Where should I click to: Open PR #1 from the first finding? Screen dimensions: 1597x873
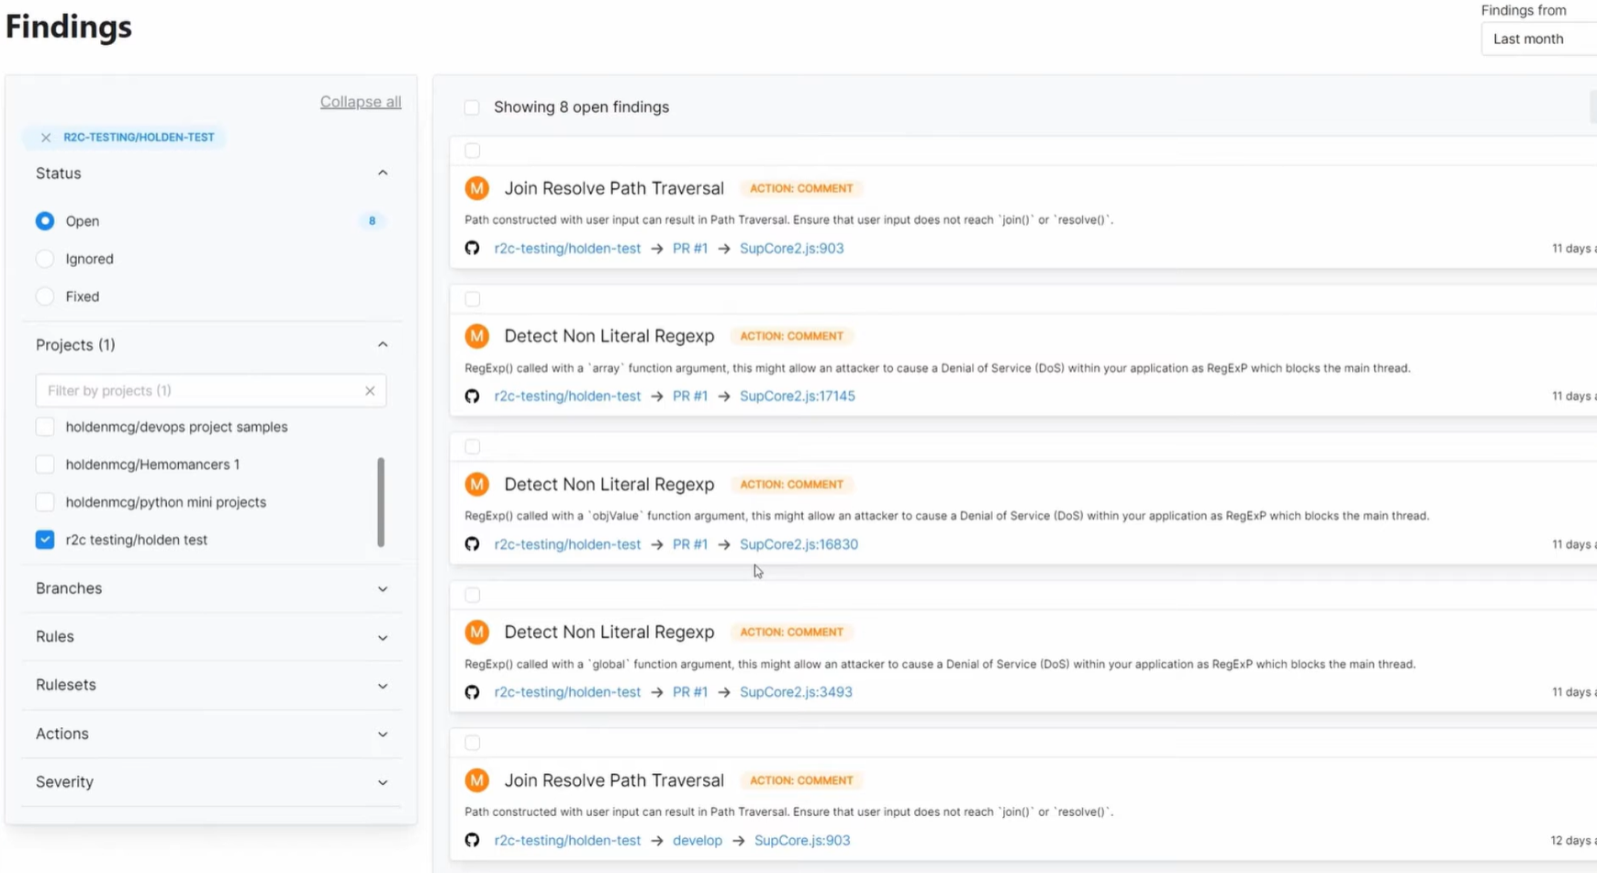(689, 248)
